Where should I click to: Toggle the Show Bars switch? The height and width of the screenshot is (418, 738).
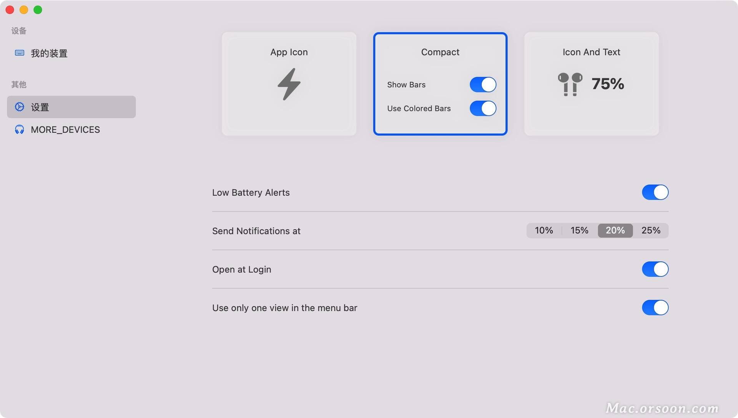tap(482, 84)
